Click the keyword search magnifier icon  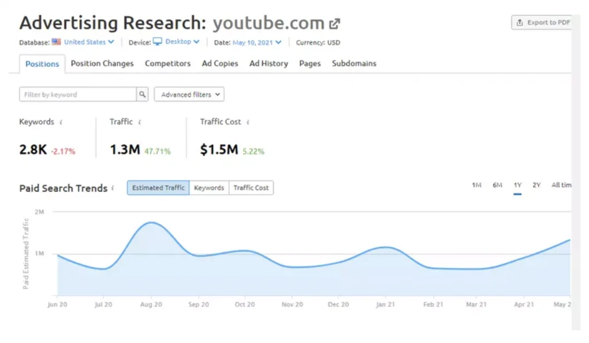(142, 94)
